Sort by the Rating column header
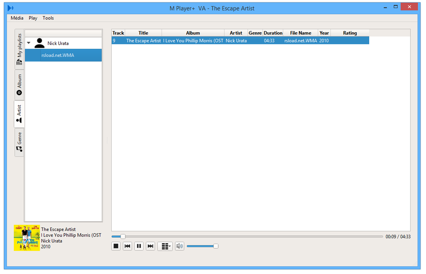This screenshot has width=426, height=274. coord(350,33)
